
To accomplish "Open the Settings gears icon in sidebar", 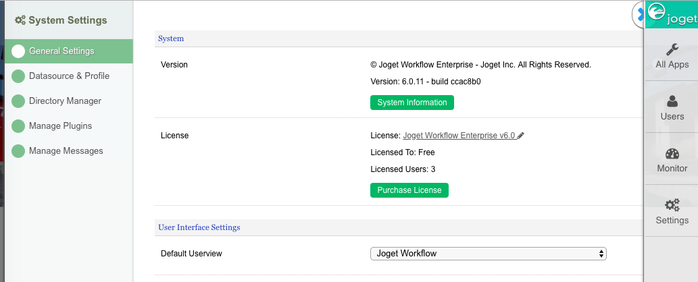I will tap(672, 205).
